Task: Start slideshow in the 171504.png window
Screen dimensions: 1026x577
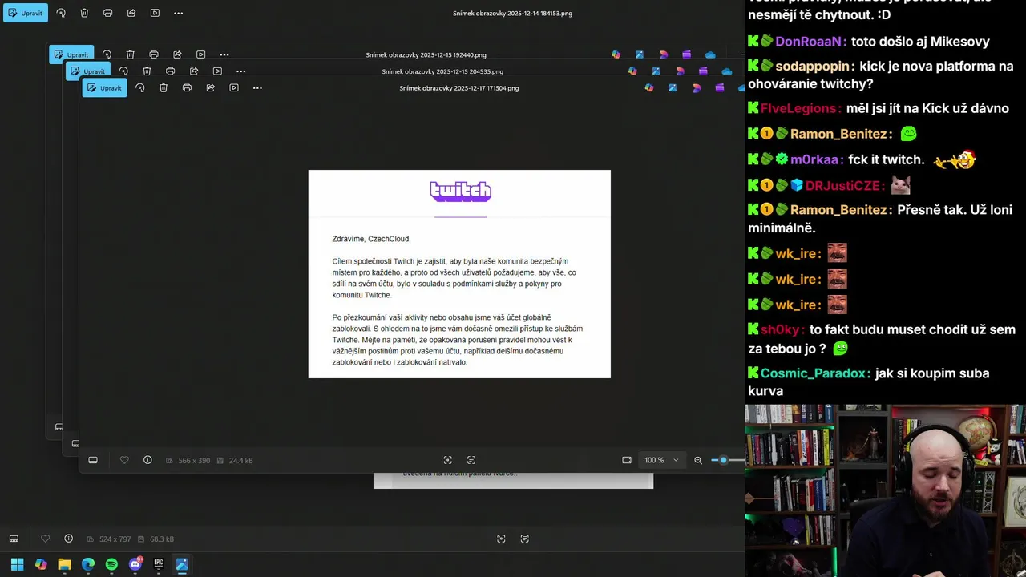Action: pyautogui.click(x=234, y=87)
